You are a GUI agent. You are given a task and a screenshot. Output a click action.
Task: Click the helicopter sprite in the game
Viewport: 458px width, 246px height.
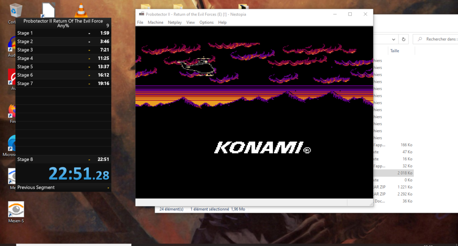198,67
